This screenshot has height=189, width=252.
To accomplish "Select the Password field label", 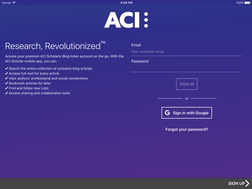I will coord(140,61).
